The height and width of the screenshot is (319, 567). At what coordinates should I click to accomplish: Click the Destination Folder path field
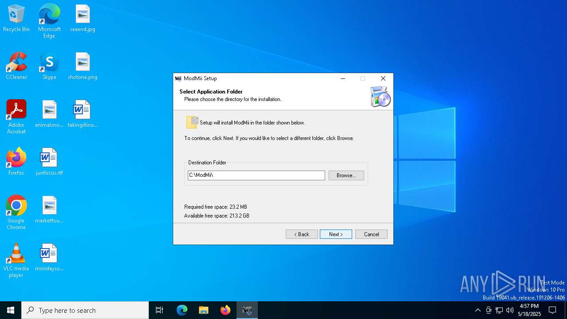(x=256, y=175)
